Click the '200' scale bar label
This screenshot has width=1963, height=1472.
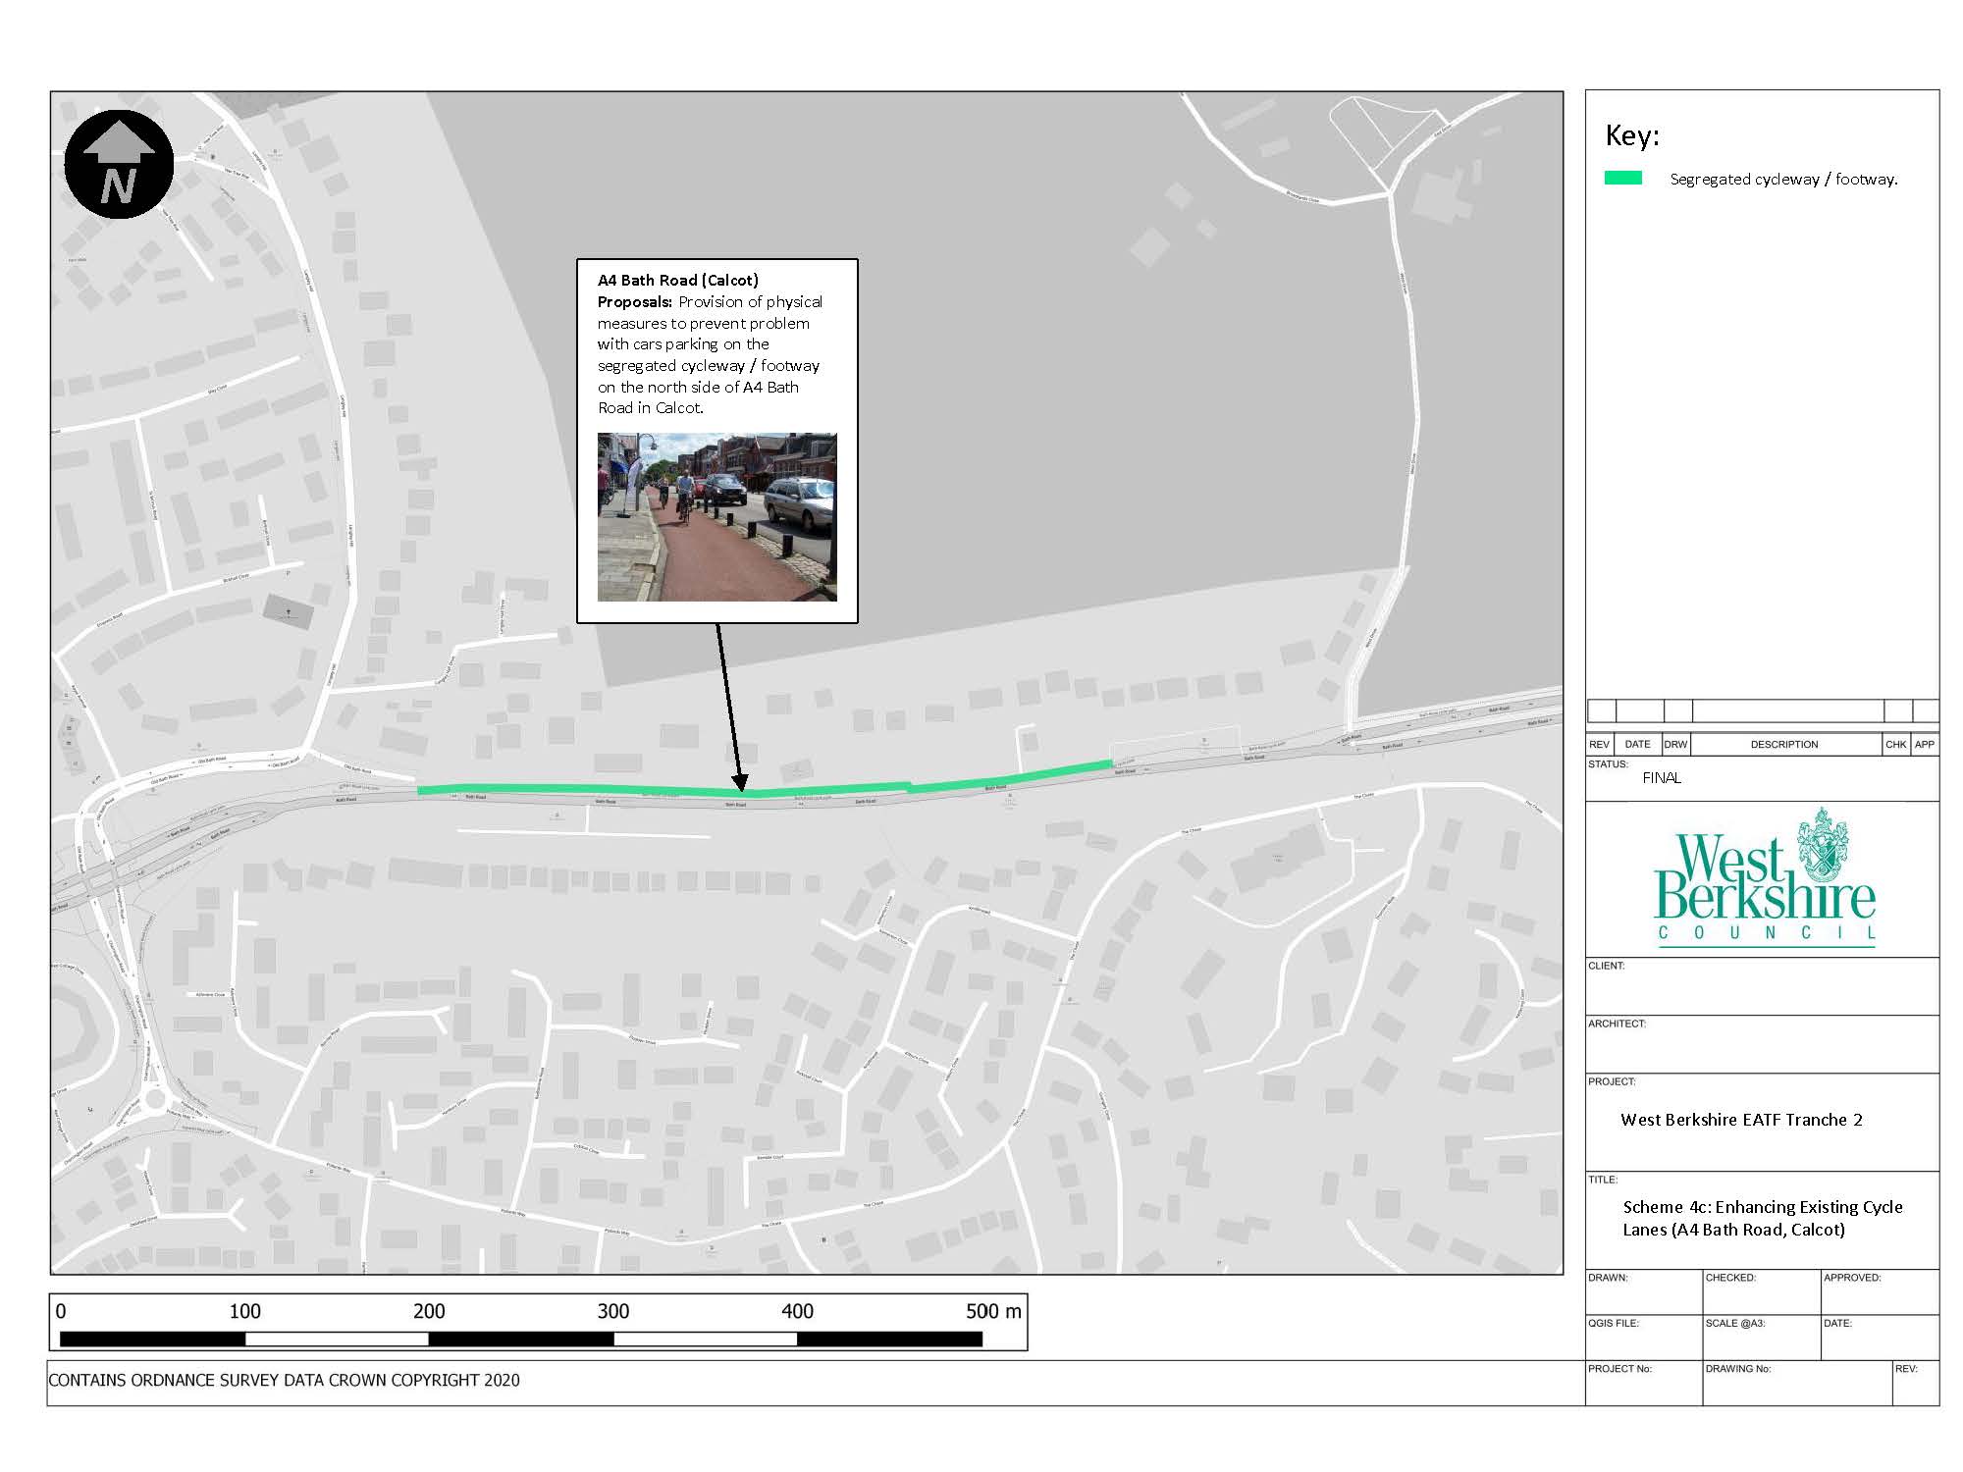pos(429,1311)
